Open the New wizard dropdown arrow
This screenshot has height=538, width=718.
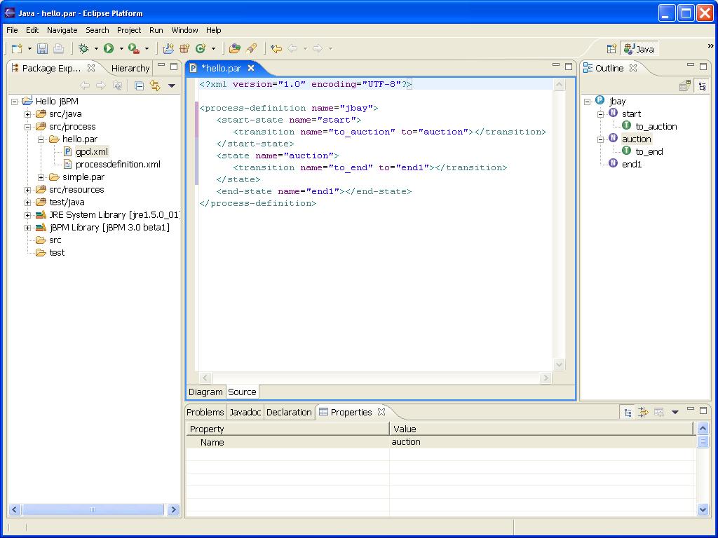(29, 48)
